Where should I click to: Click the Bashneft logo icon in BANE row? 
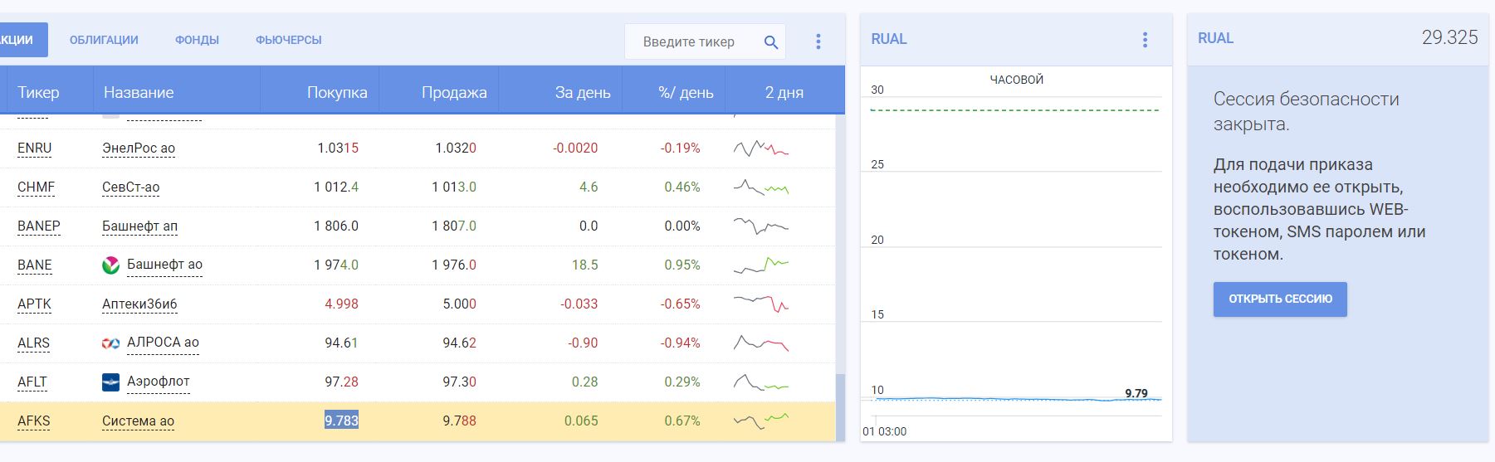(110, 265)
